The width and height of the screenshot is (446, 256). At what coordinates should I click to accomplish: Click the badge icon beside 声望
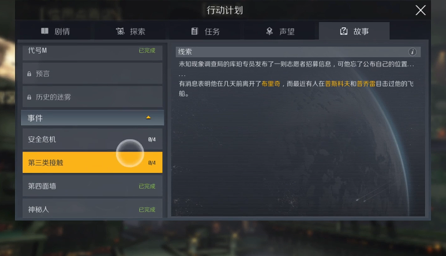point(269,31)
